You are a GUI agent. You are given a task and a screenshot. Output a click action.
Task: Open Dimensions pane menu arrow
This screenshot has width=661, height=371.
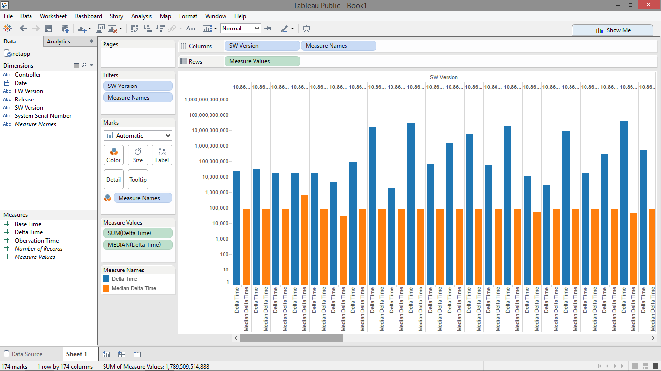[92, 65]
